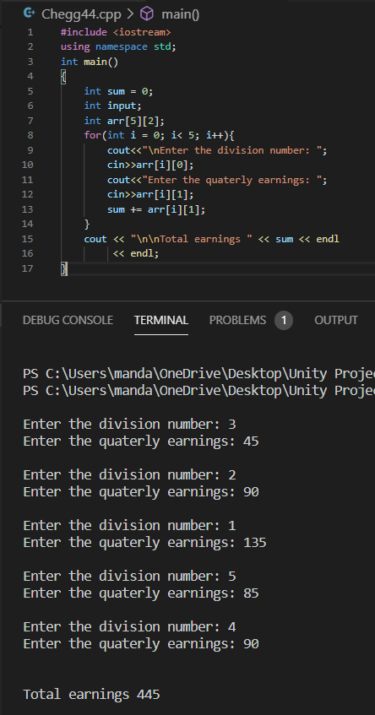Click the second PS C:\Users\manda prompt line
Screen dimensions: 375x715
(x=199, y=390)
